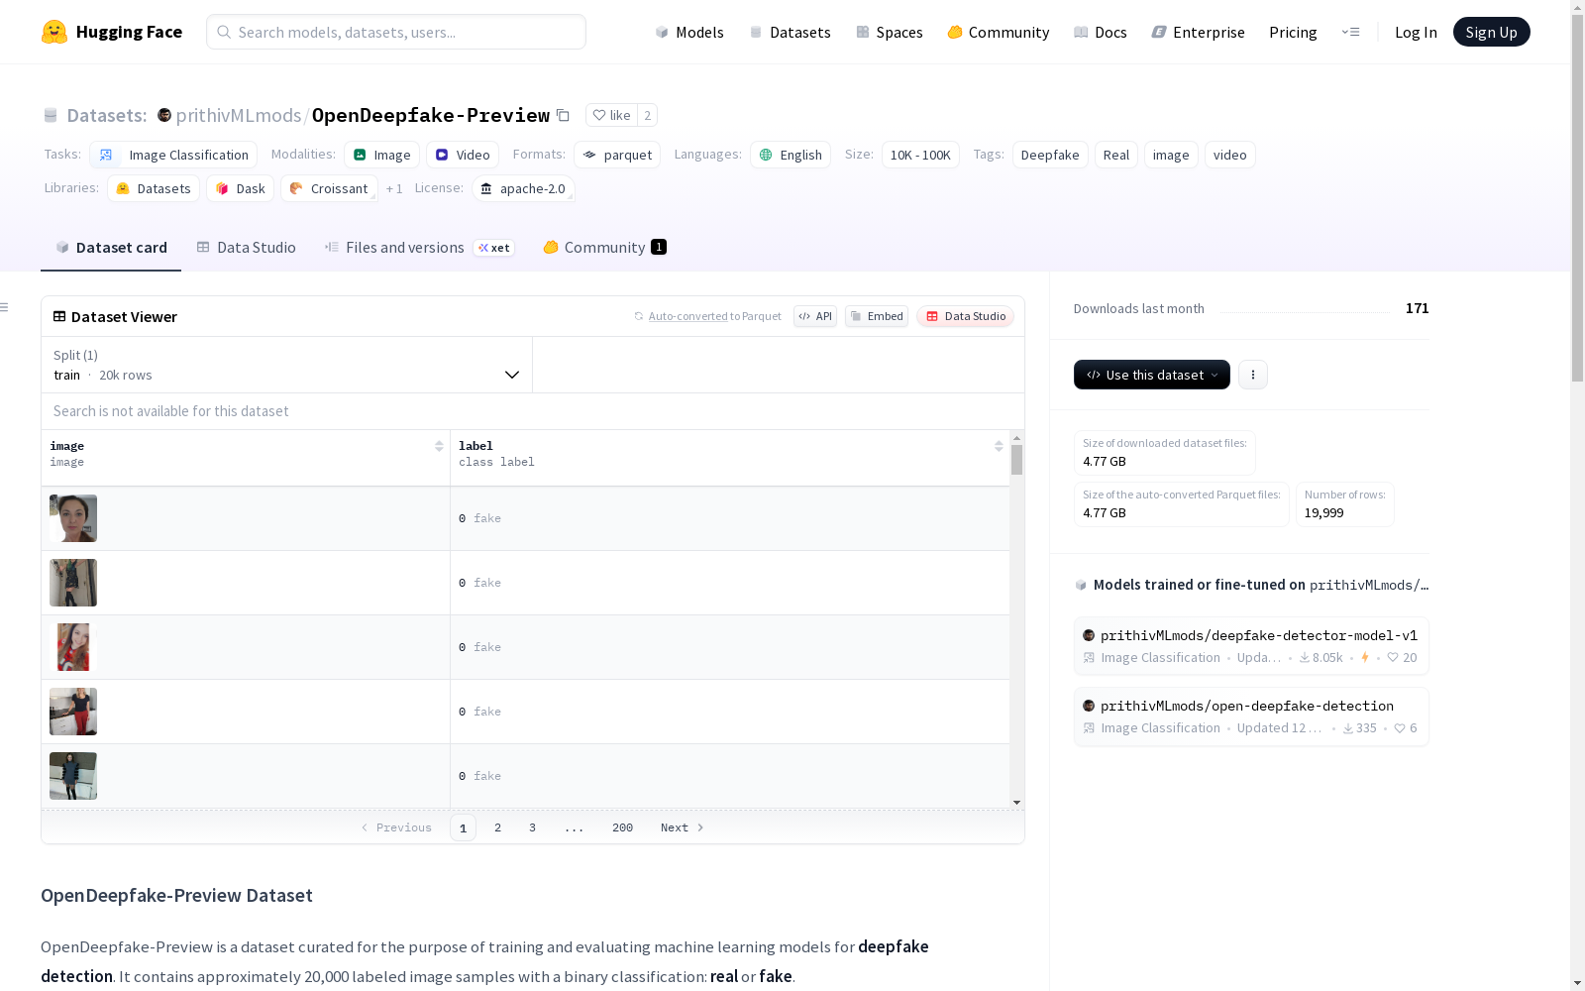Open the Auto-converted to Parquet link
Viewport: 1585px width, 991px height.
[x=707, y=316]
